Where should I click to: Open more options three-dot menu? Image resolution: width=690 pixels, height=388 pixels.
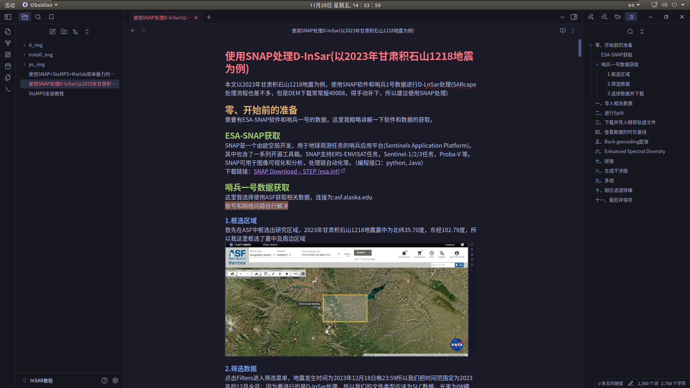click(573, 31)
